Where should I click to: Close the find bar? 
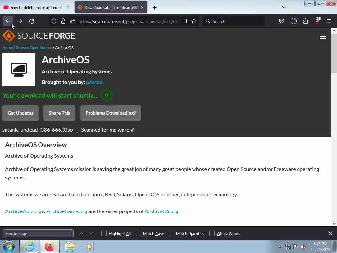tap(330, 233)
